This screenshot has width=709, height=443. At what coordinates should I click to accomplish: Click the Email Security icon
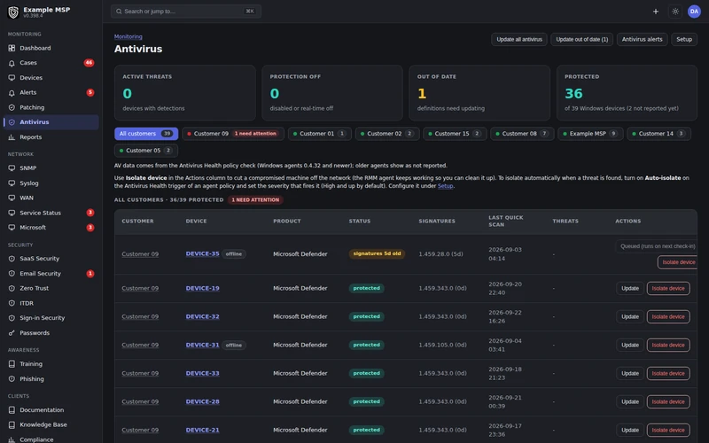coord(12,274)
